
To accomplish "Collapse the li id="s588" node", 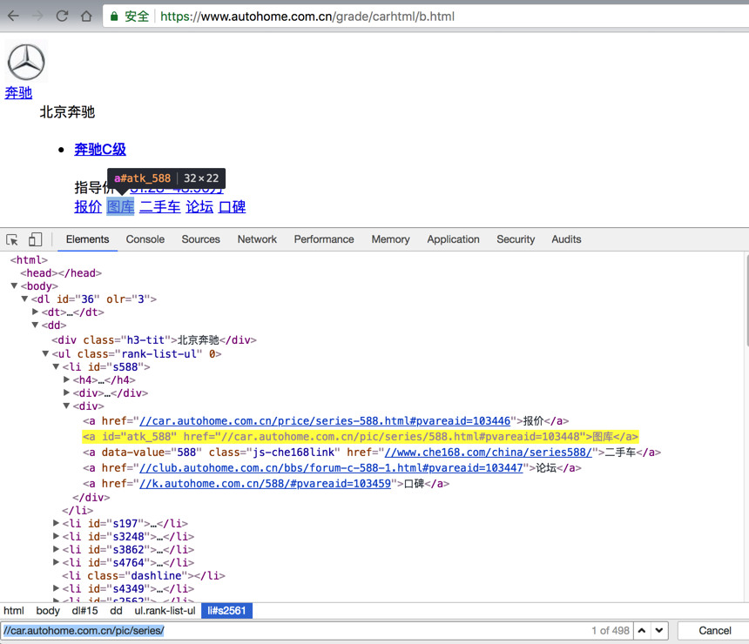I will pyautogui.click(x=56, y=366).
